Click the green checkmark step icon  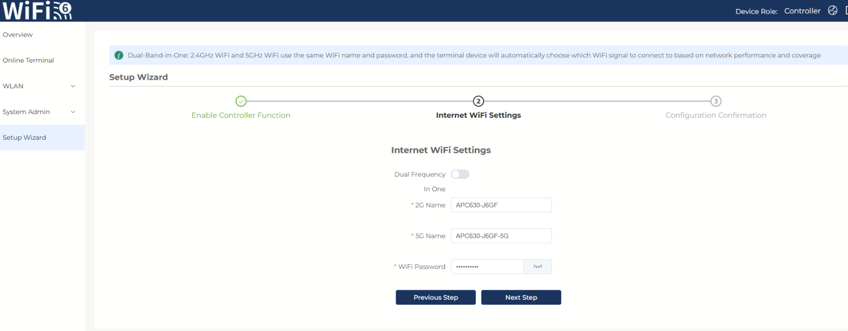(x=241, y=101)
